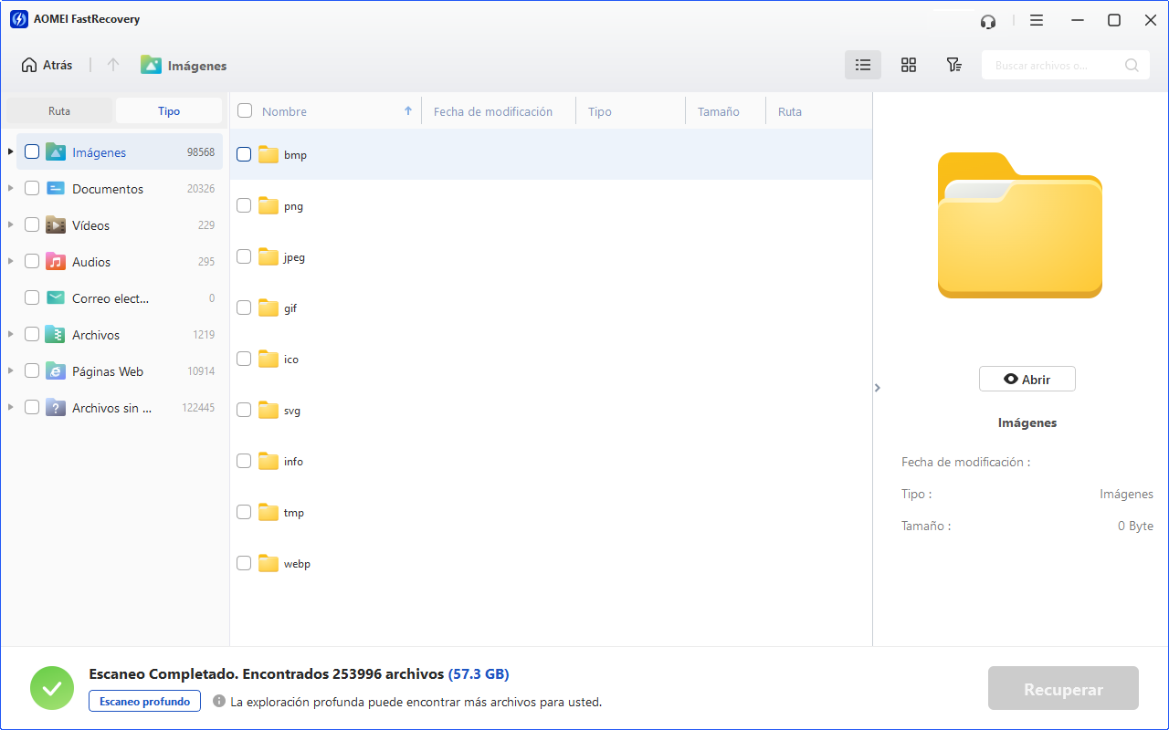The image size is (1169, 730).
Task: Tick the checkbox for png folder
Action: pos(244,206)
